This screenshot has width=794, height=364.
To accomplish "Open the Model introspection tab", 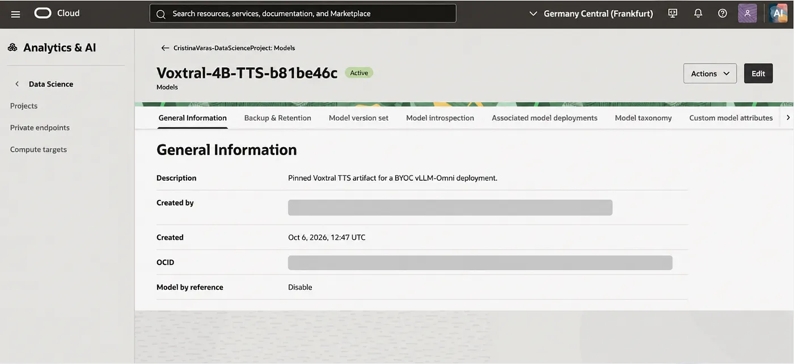I will pyautogui.click(x=440, y=118).
